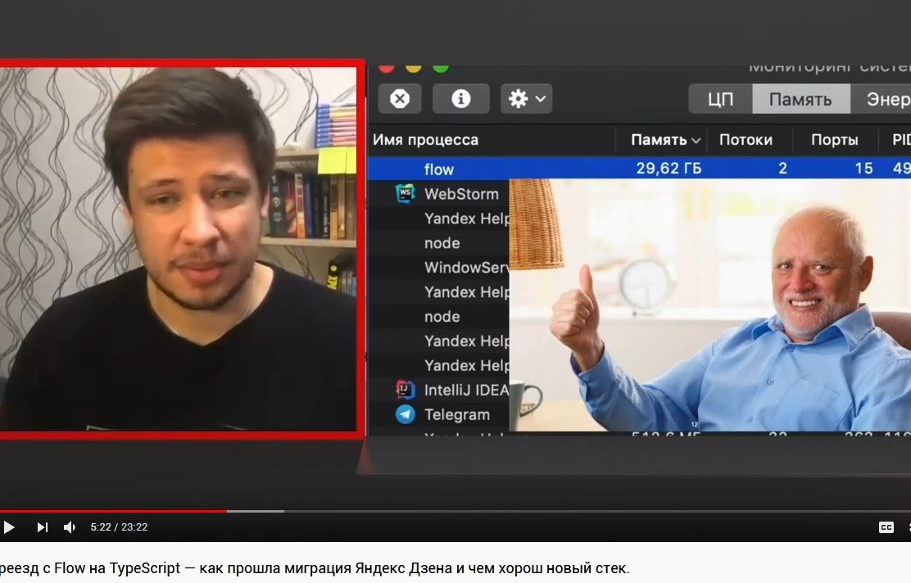
Task: Select the IntelliJ IDEA process name
Action: click(x=466, y=390)
